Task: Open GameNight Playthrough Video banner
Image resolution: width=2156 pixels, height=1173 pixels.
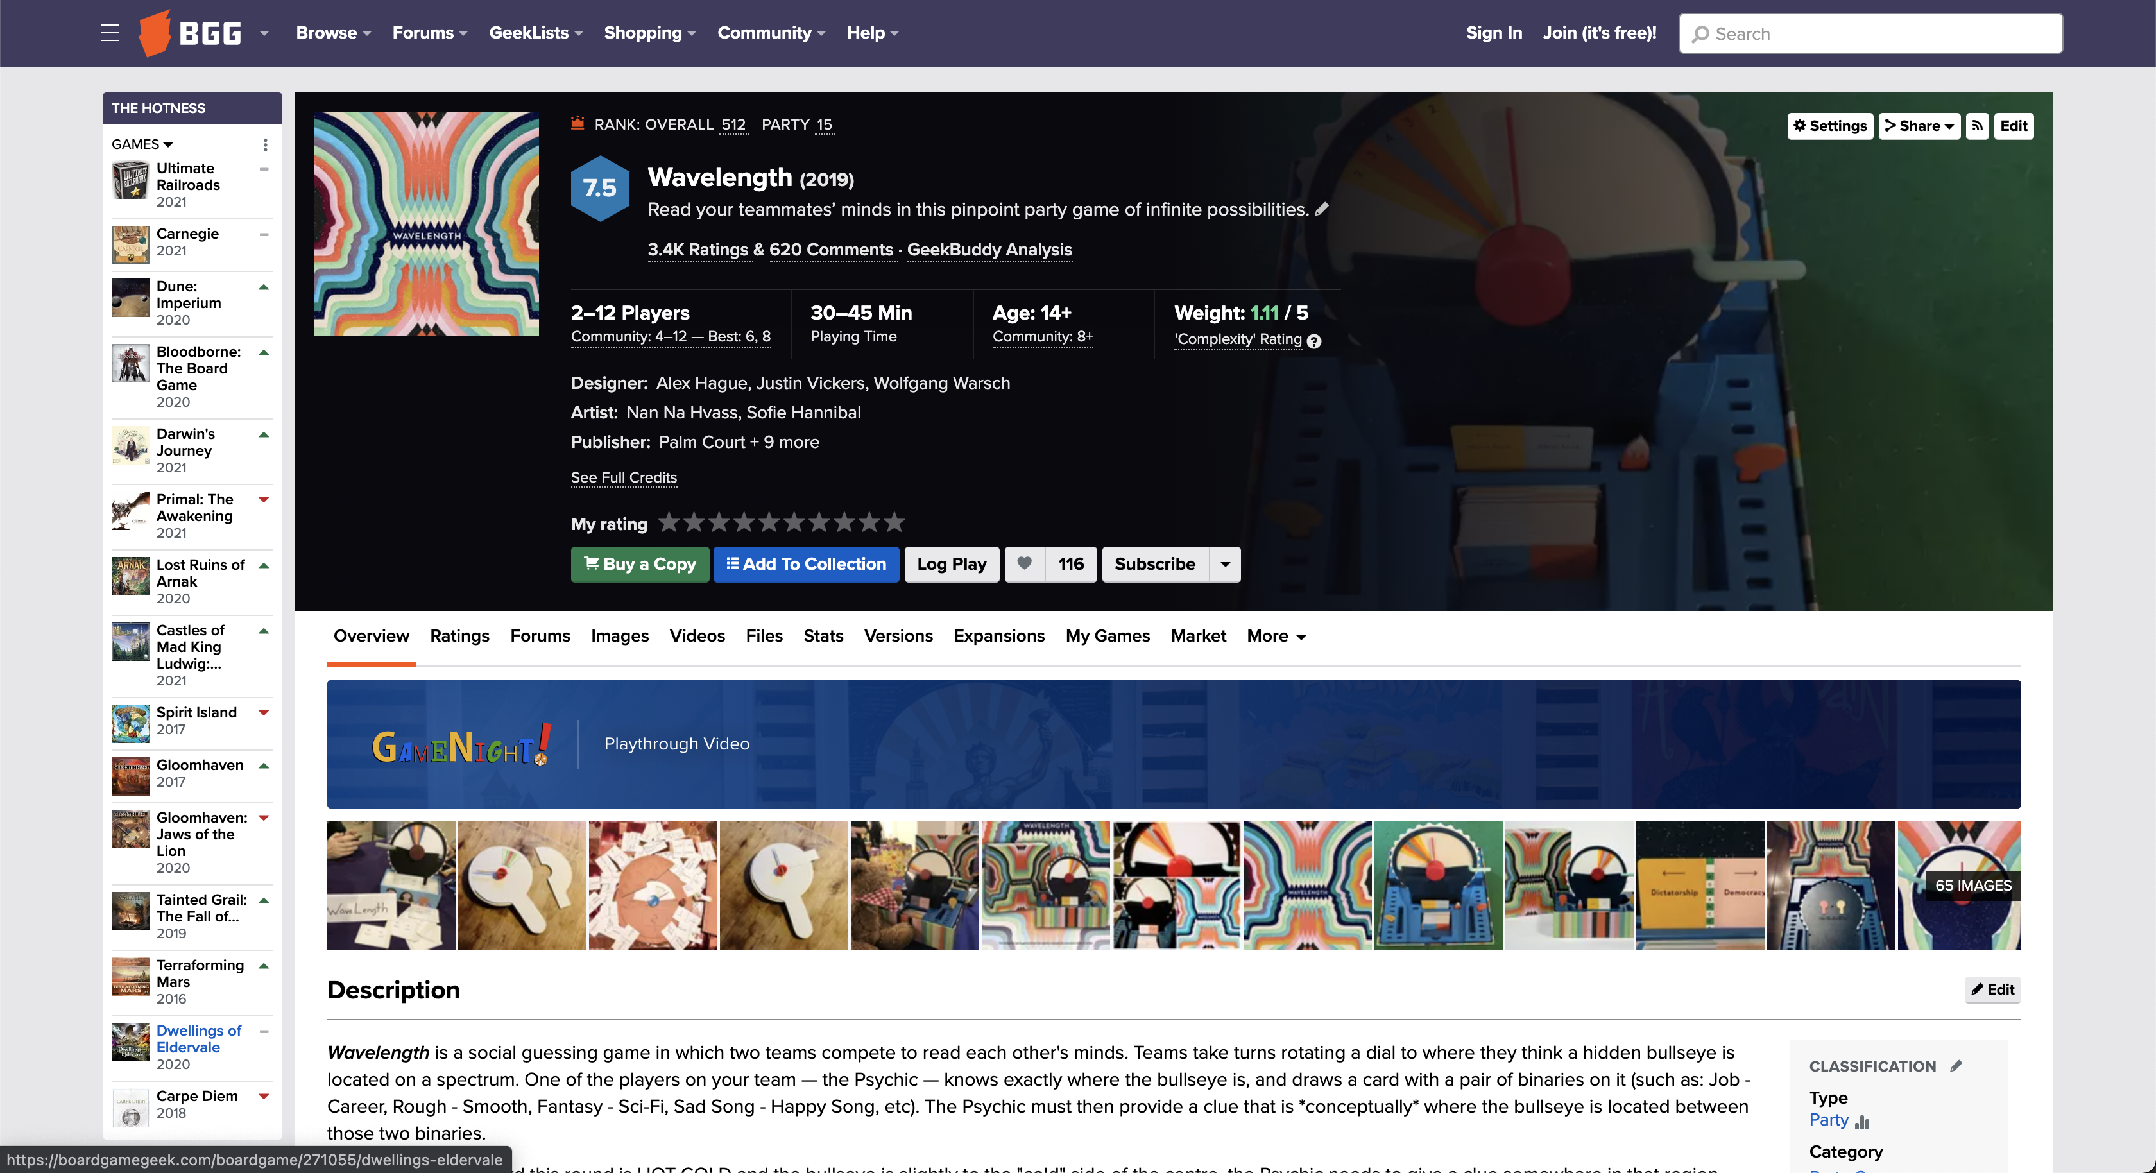Action: pyautogui.click(x=1174, y=744)
